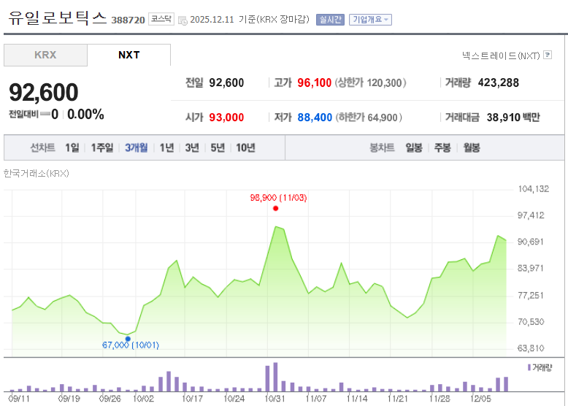This screenshot has height=406, width=568.
Task: Select the 1년 line chart
Action: (166, 148)
